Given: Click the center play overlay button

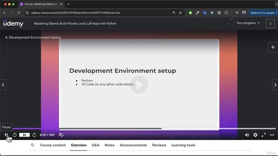Looking at the screenshot, I should pos(139,85).
